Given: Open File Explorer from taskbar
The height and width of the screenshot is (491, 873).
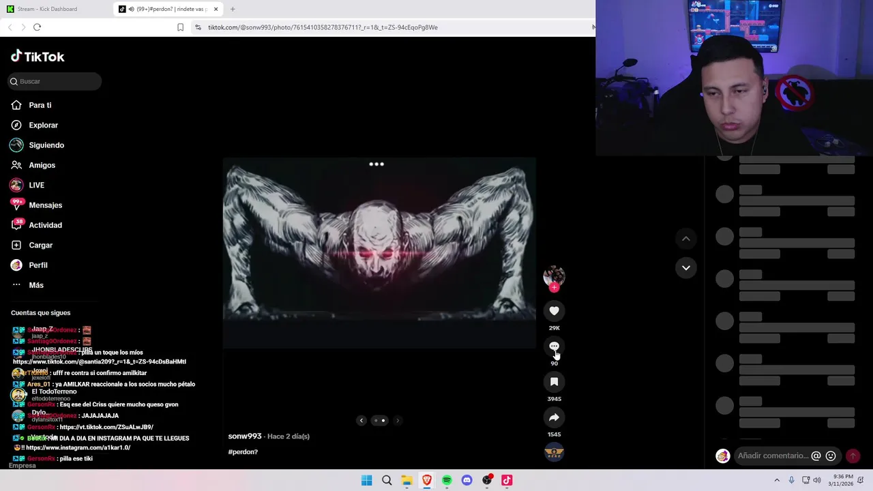Looking at the screenshot, I should [406, 480].
